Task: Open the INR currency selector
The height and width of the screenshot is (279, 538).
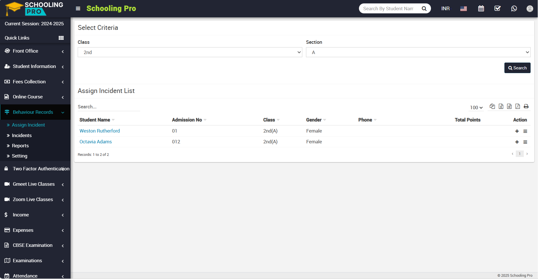Action: pyautogui.click(x=446, y=9)
